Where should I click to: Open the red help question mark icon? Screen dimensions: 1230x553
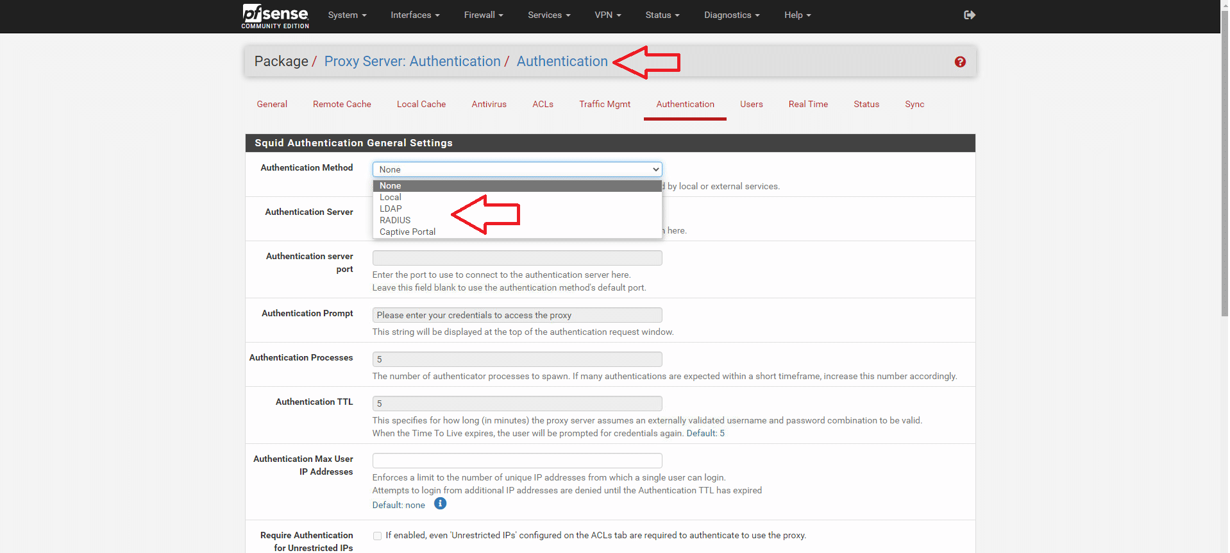pos(960,62)
